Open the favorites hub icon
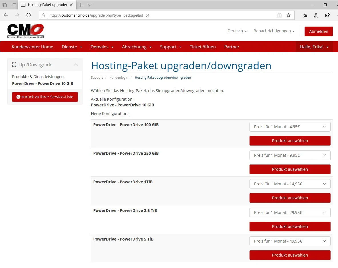Viewport: 338px width, 268px height. pos(305,15)
